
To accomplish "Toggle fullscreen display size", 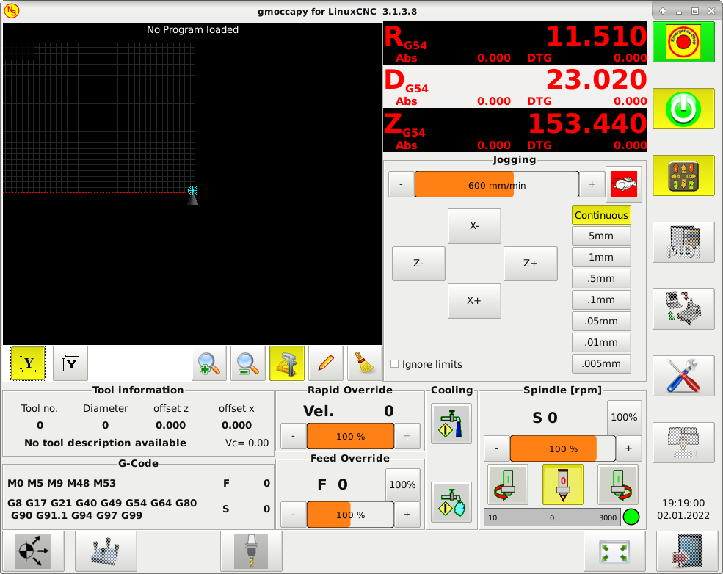I will click(x=614, y=551).
